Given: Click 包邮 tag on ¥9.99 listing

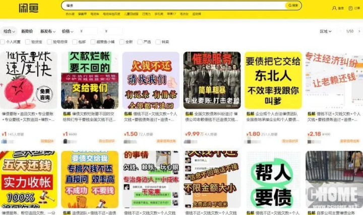Looking at the screenshot, I should point(189,114).
